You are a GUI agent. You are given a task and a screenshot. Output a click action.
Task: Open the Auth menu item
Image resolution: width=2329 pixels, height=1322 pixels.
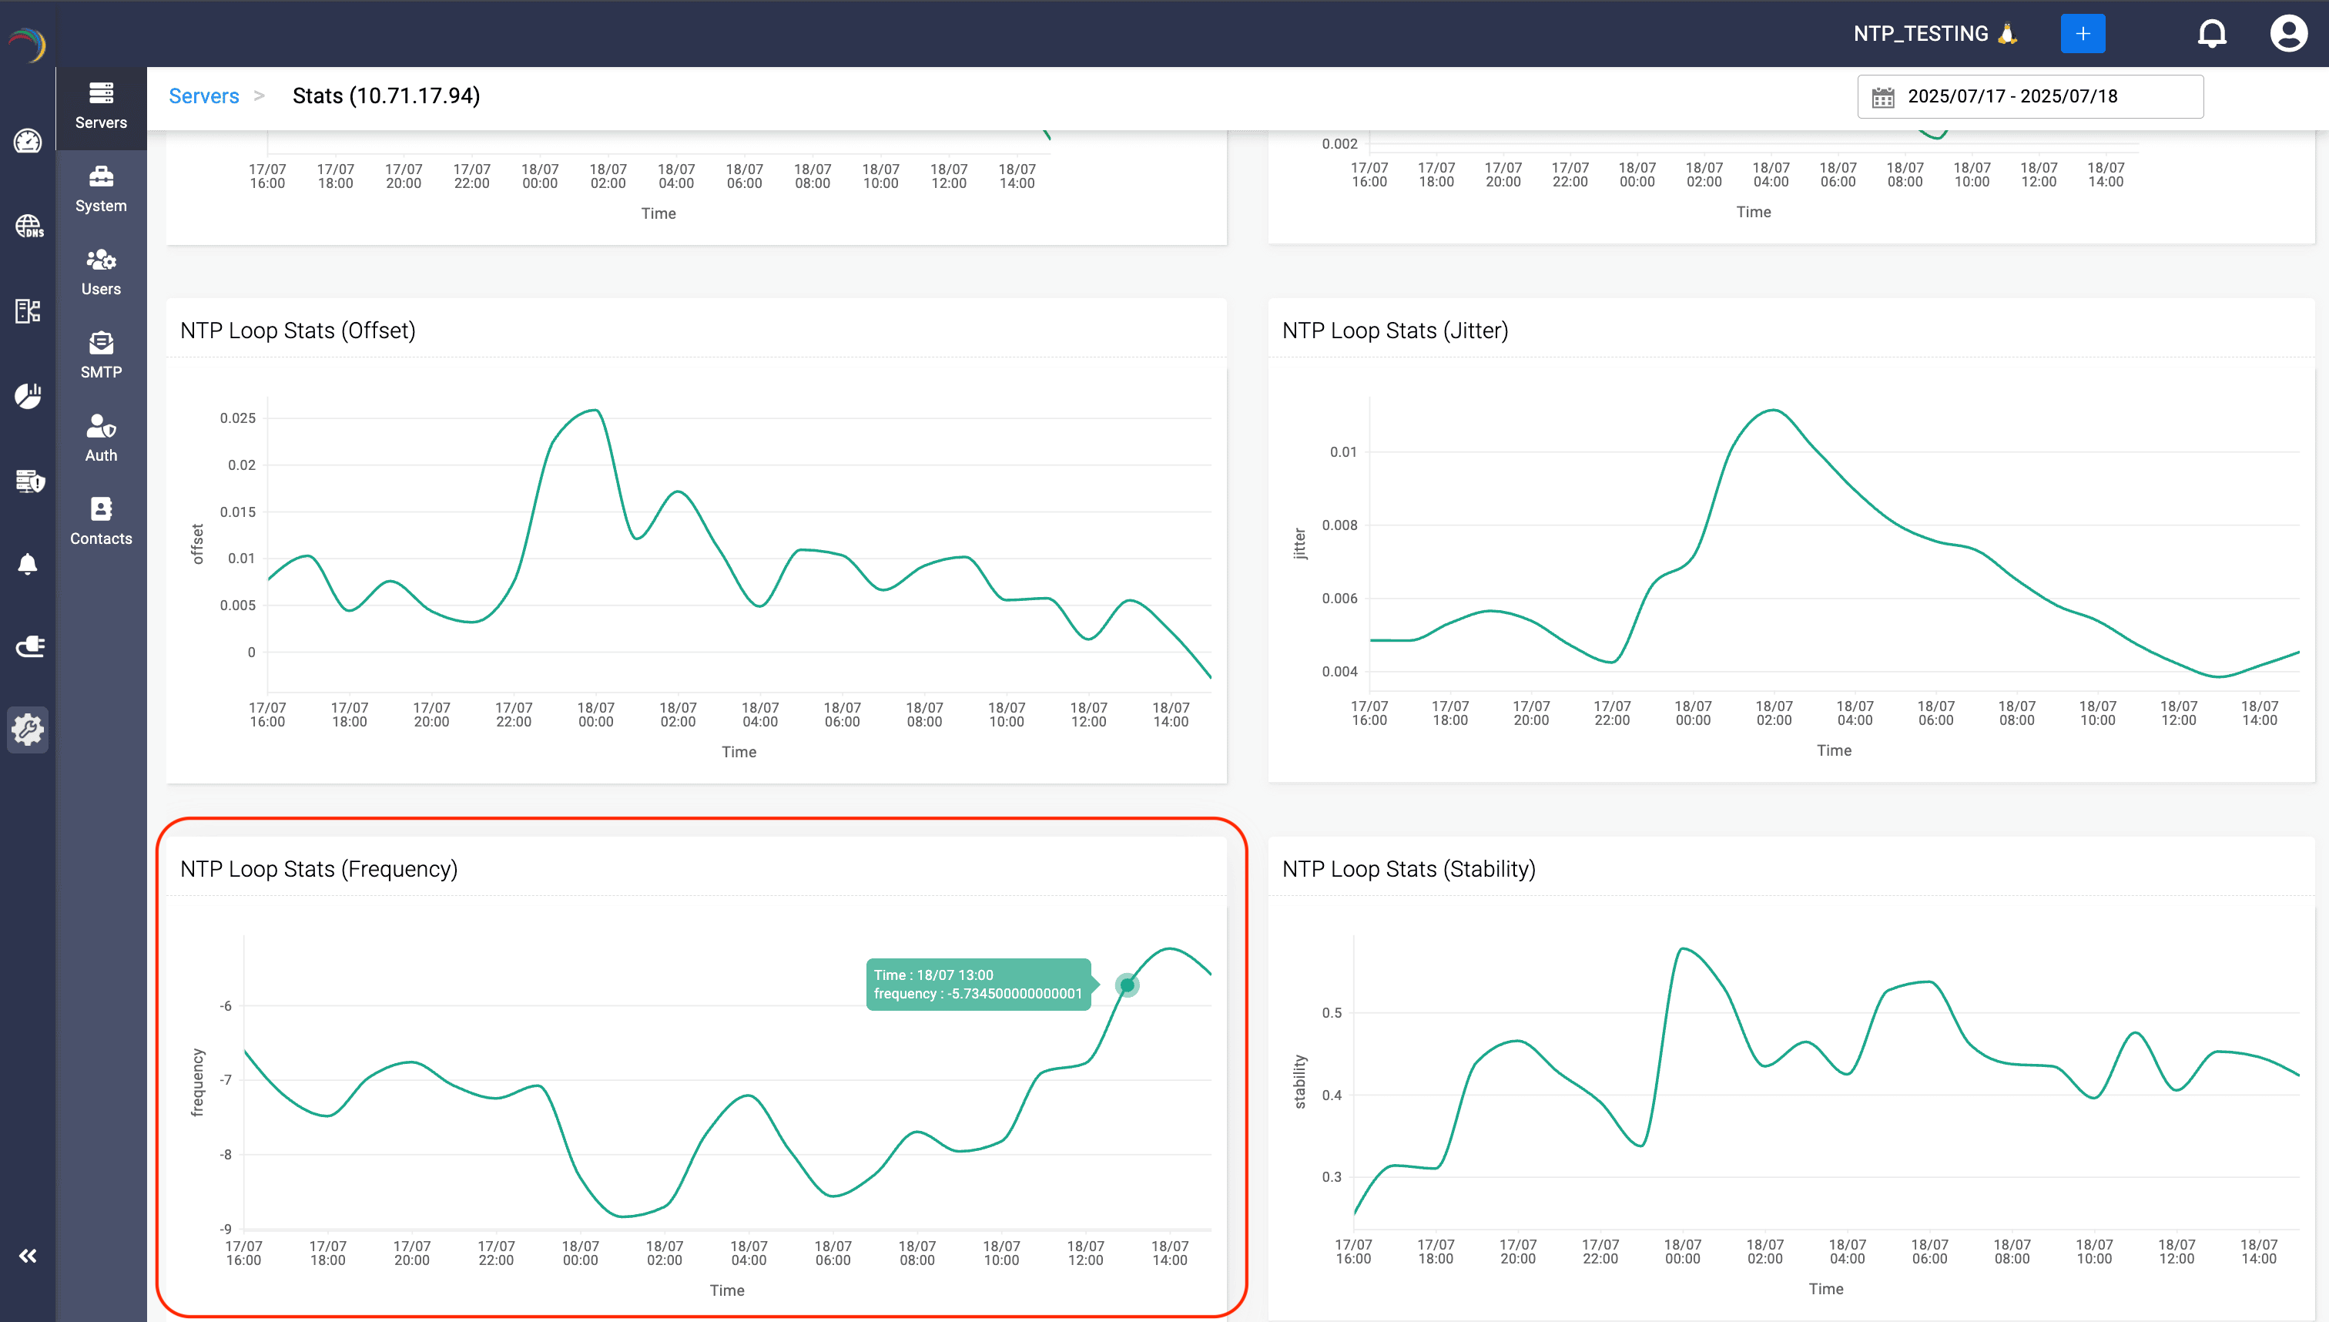[101, 438]
